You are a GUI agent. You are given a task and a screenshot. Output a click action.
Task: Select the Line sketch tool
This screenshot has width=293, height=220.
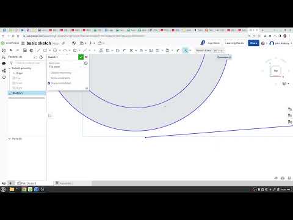coord(38,50)
